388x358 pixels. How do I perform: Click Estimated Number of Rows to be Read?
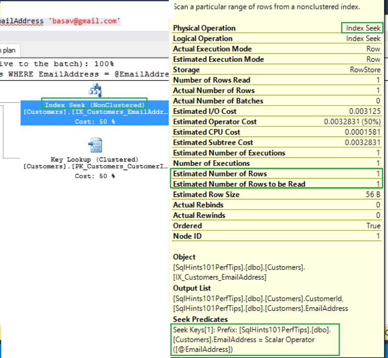pos(277,184)
